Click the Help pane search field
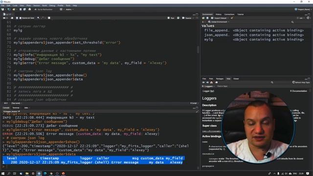Screen dimensions: 313x176 (280, 83)
